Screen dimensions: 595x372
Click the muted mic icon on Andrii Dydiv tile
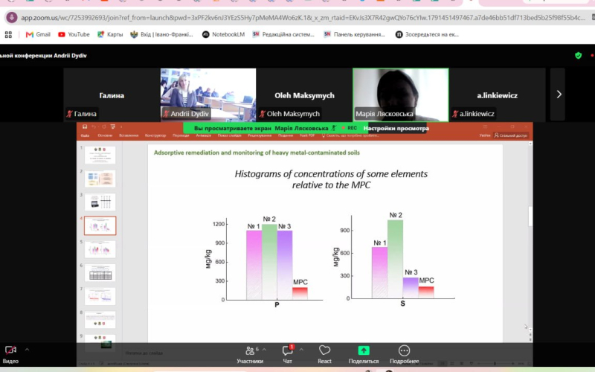(x=166, y=114)
